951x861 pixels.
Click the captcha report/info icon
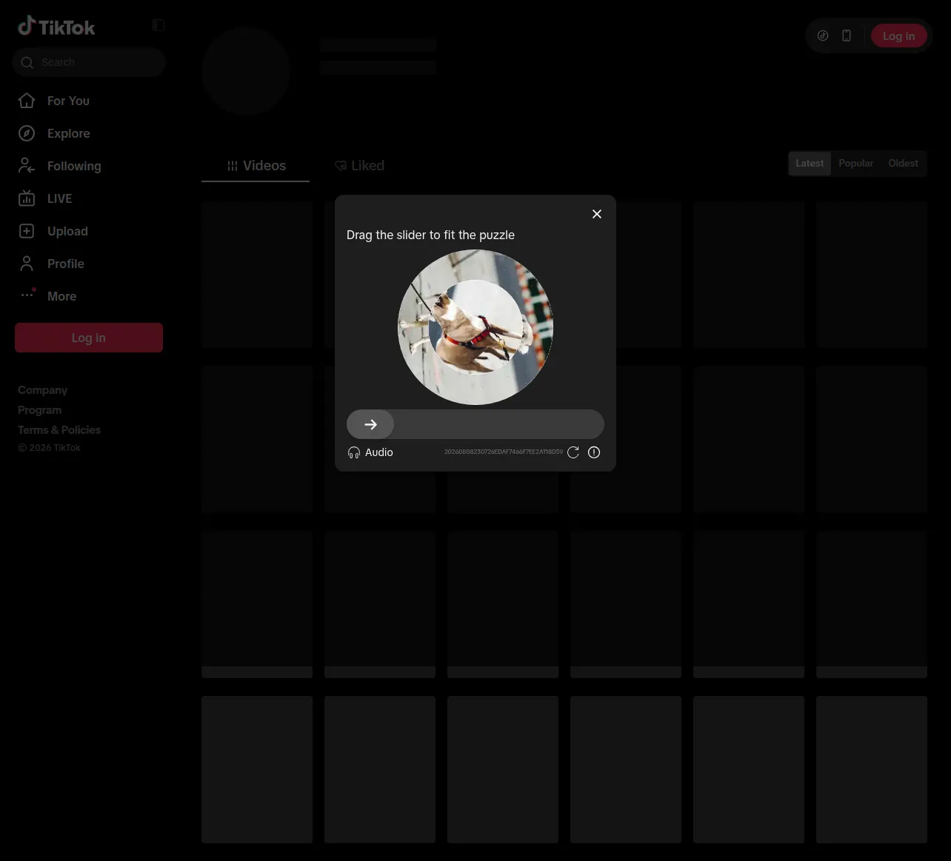click(x=594, y=452)
